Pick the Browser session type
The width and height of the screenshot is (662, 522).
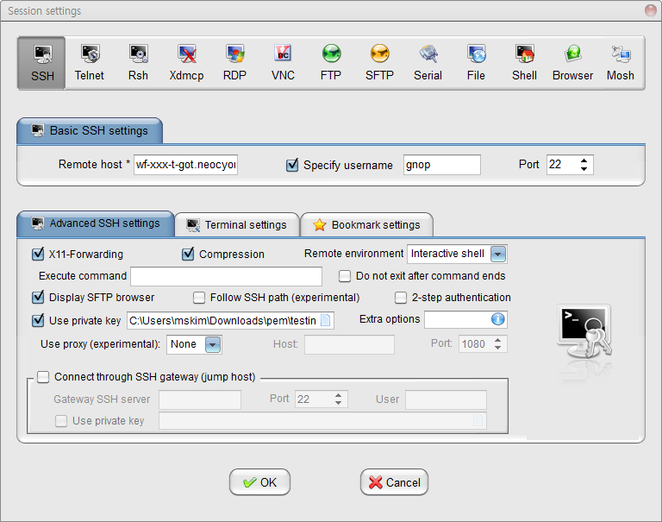pos(572,63)
